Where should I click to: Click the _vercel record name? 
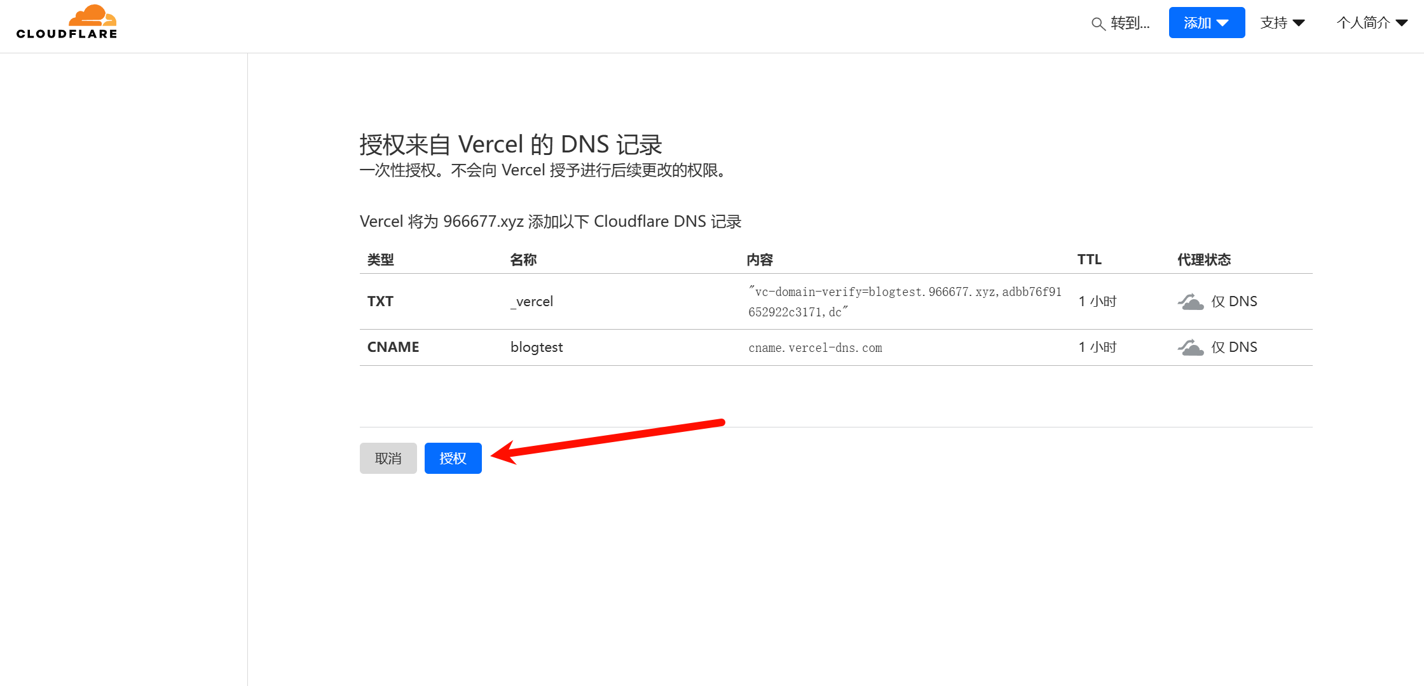[x=532, y=302]
